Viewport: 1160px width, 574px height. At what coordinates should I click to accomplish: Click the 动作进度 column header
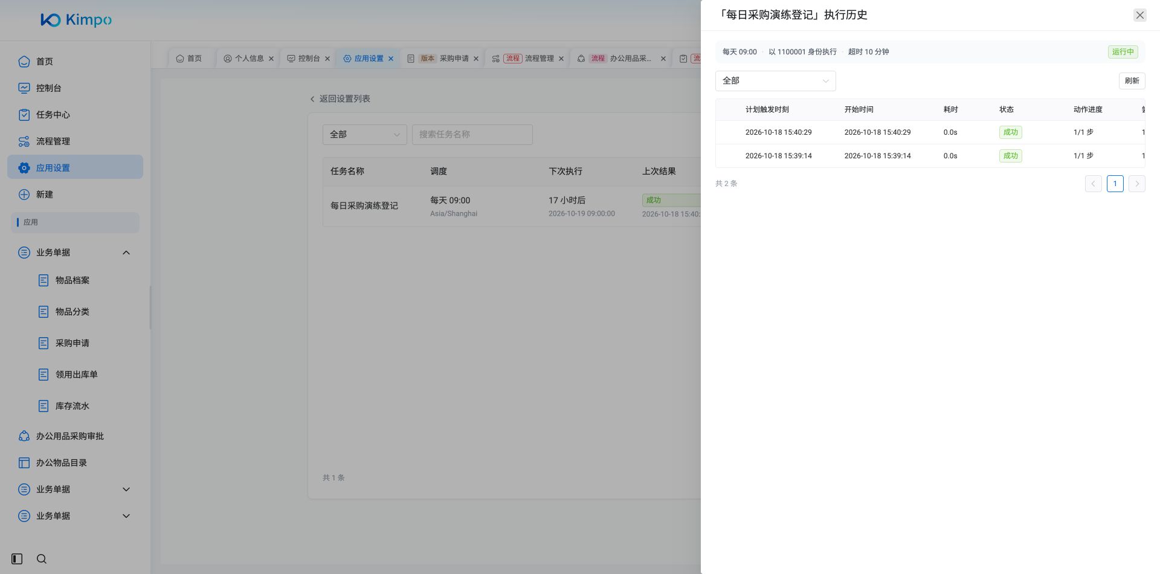coord(1087,109)
